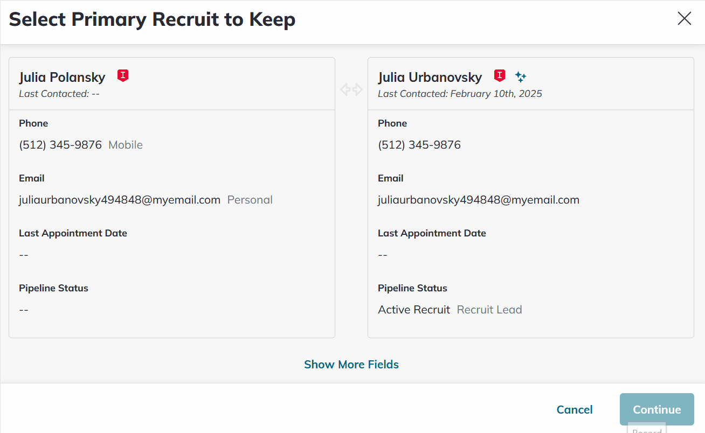Select Julia Polansky card as primary recruit
Viewport: 705px width, 433px height.
(x=171, y=259)
